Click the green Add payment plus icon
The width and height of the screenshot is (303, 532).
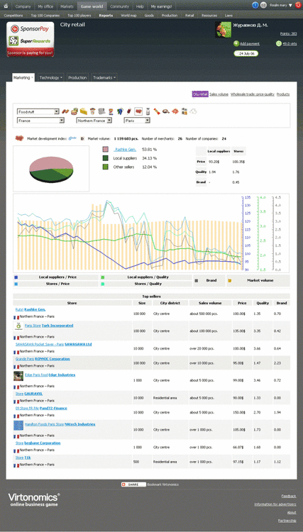point(236,43)
